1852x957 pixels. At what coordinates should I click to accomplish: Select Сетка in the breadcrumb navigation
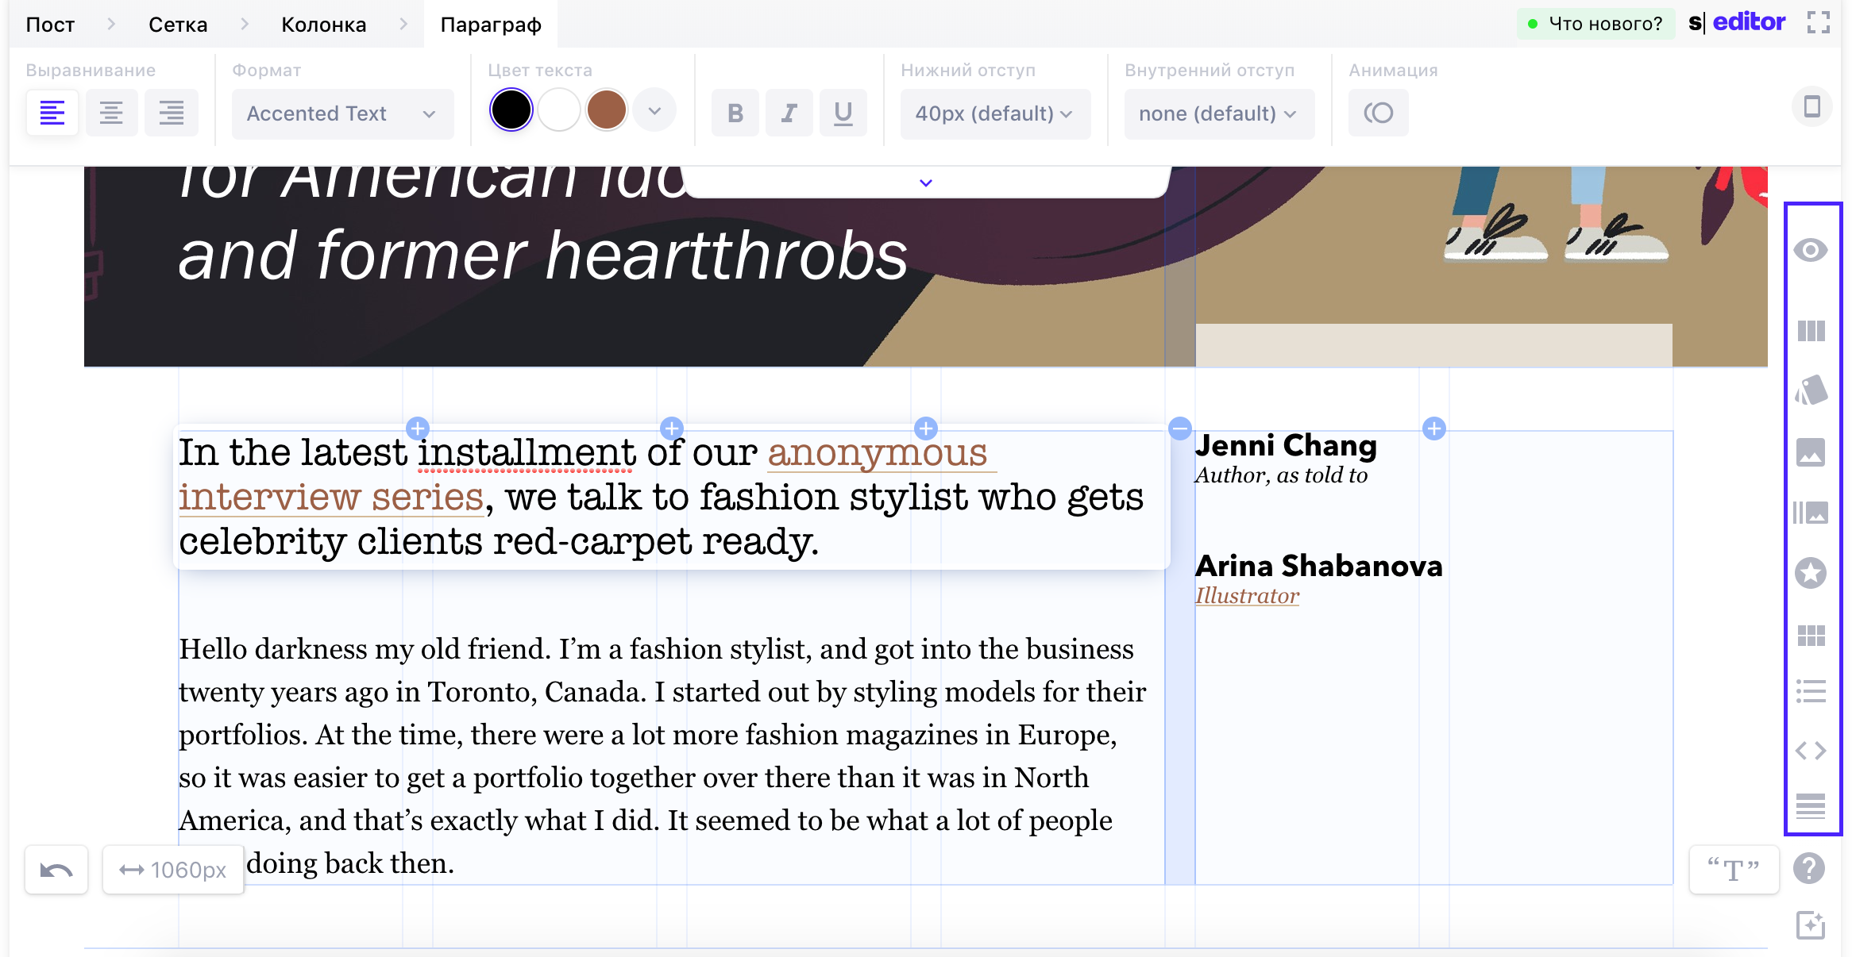(x=176, y=24)
